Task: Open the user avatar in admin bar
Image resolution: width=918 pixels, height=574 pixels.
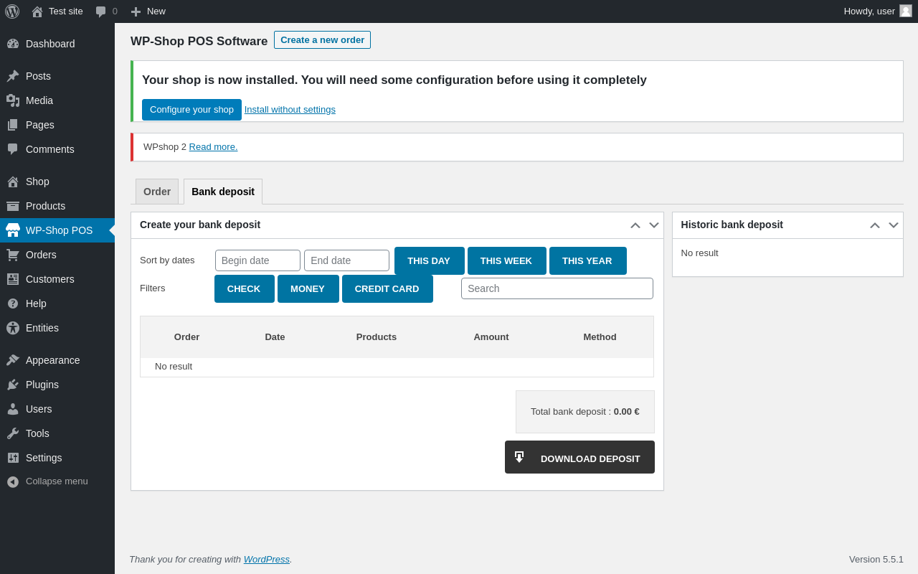Action: (x=906, y=11)
